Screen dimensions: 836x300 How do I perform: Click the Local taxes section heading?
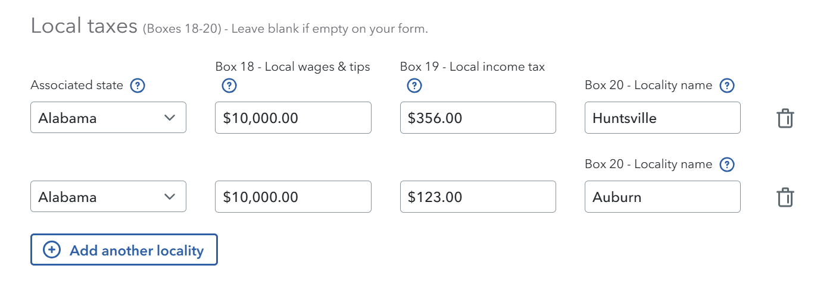pos(84,26)
